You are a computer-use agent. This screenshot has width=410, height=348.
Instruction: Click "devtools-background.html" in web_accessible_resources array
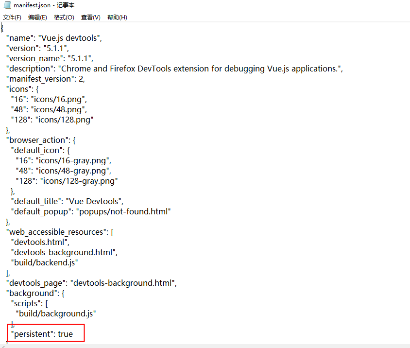point(64,253)
